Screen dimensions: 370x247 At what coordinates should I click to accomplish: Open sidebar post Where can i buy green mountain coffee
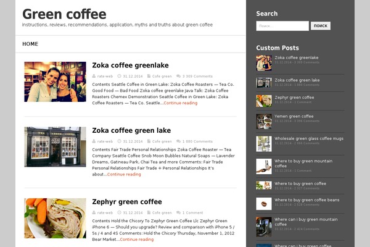click(x=306, y=222)
